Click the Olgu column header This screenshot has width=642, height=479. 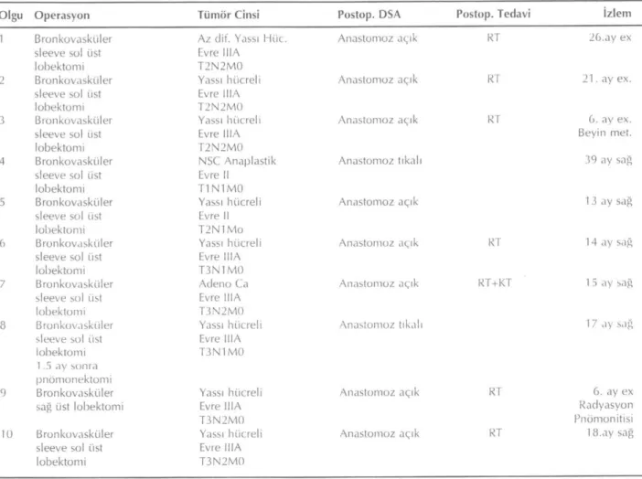(x=11, y=16)
